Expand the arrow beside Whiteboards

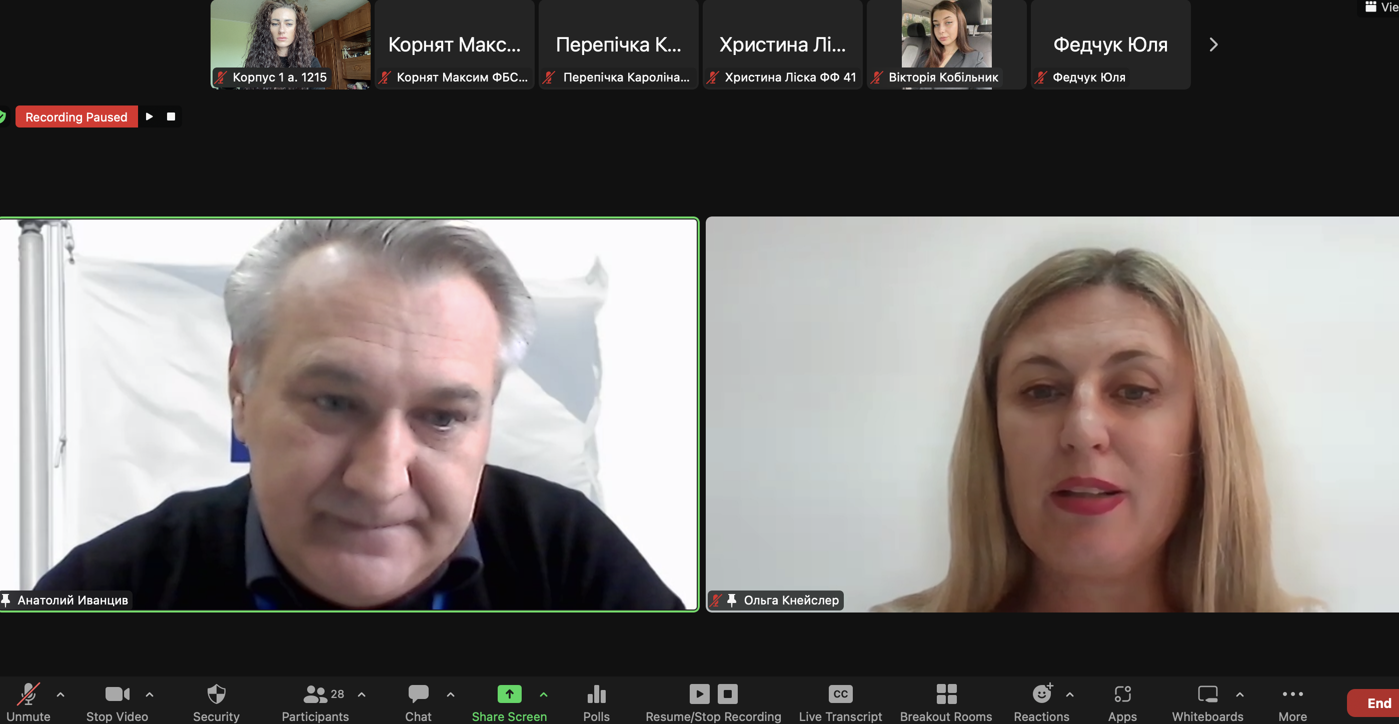pos(1240,694)
